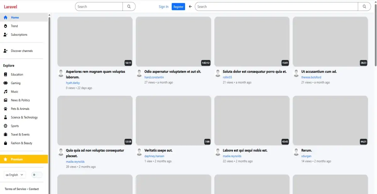The height and width of the screenshot is (194, 377).
Task: Open the thumbnail with 53:58 duration
Action: tap(95, 120)
